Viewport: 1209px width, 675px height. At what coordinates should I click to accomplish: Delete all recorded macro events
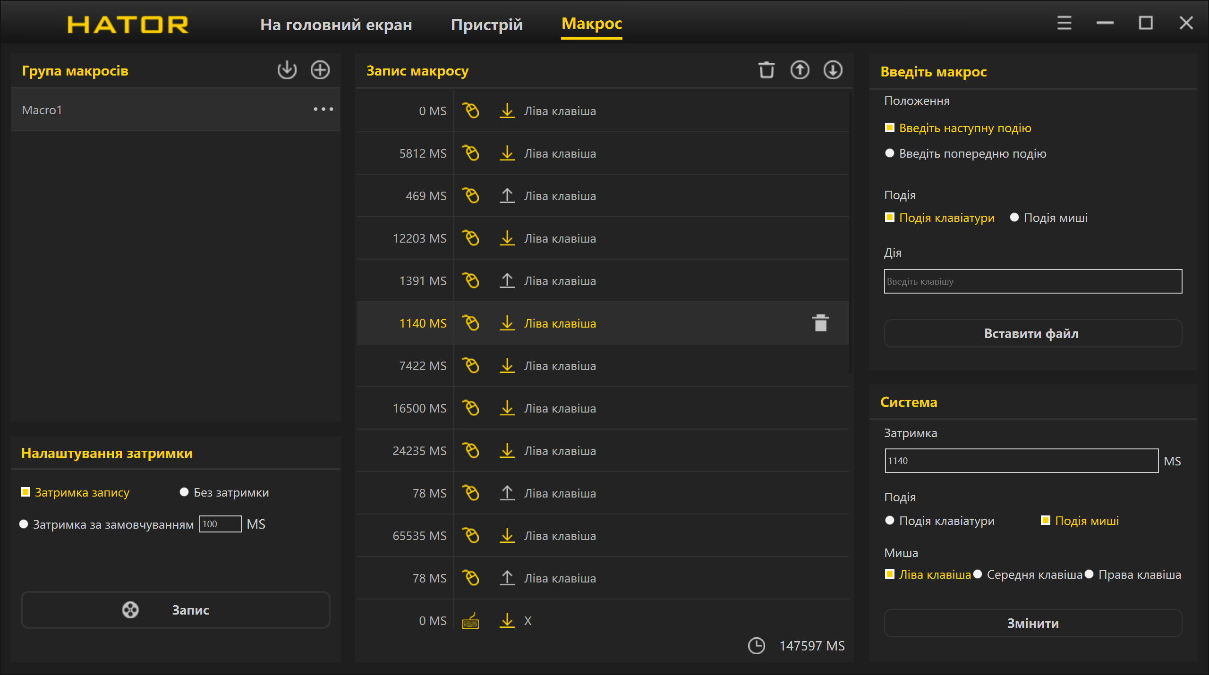point(766,70)
